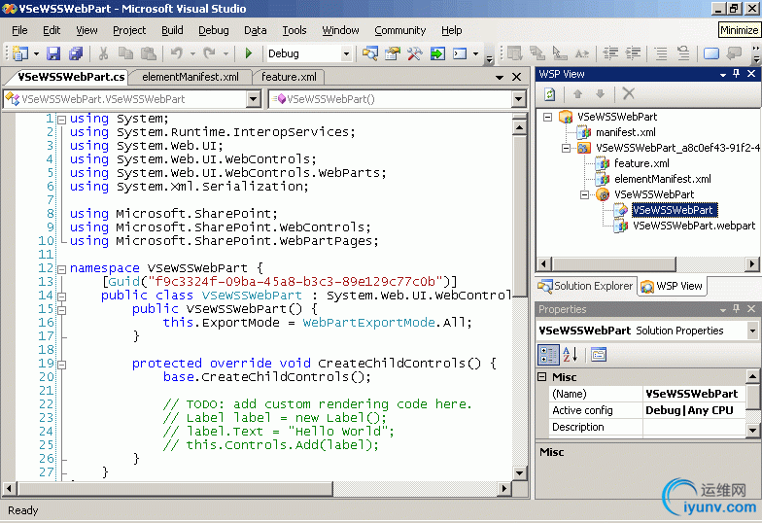Click the Property Pages icon in Properties
The height and width of the screenshot is (523, 762).
(599, 355)
